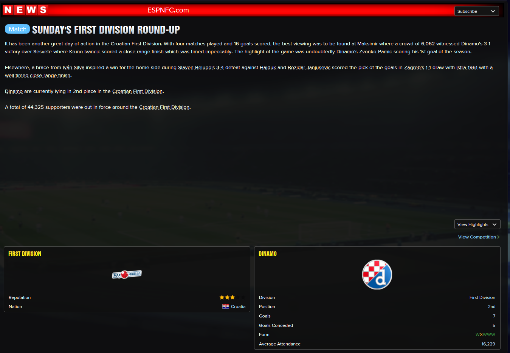Click the MAX Prva Liga league logo
510x353 pixels.
coord(127,274)
